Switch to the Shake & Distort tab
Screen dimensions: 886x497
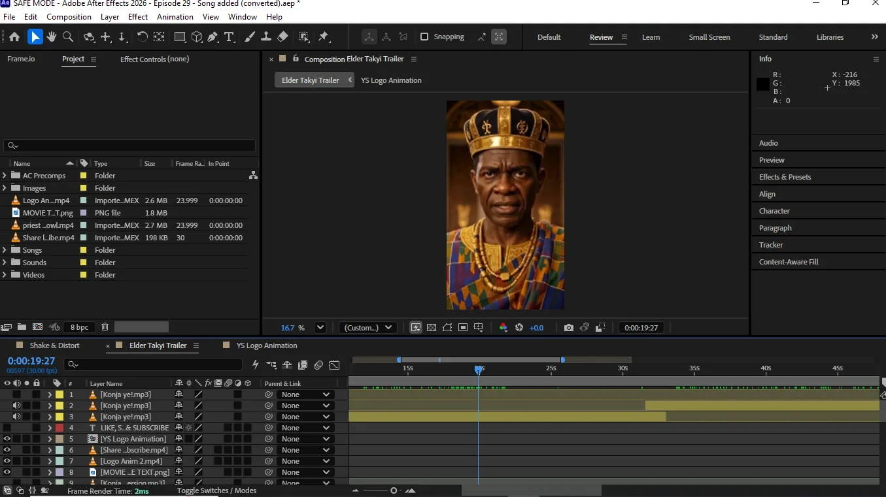(54, 345)
